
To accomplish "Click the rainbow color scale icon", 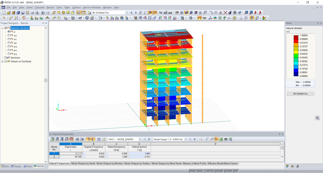I will pyautogui.click(x=265, y=18).
